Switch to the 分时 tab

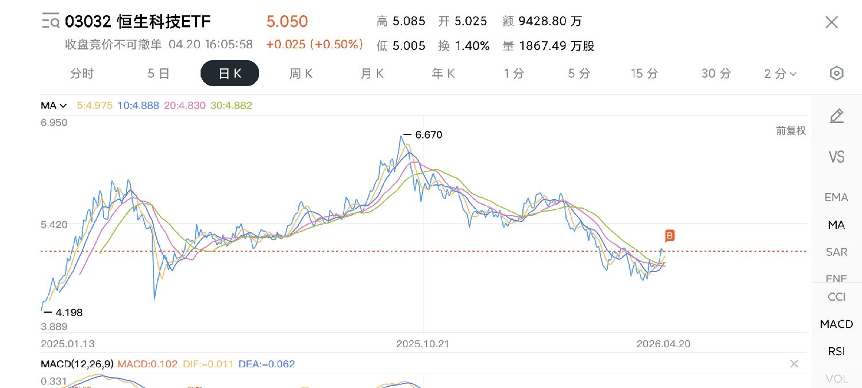coord(82,74)
